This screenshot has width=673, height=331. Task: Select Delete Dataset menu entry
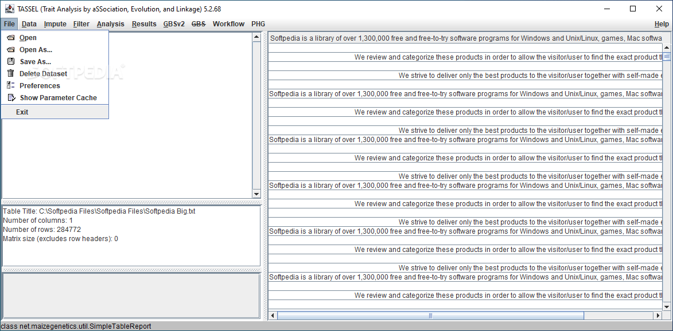coord(55,74)
